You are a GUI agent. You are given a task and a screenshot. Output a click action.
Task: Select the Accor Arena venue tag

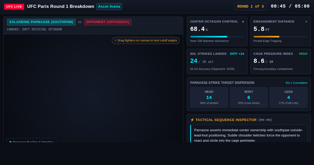point(109,7)
